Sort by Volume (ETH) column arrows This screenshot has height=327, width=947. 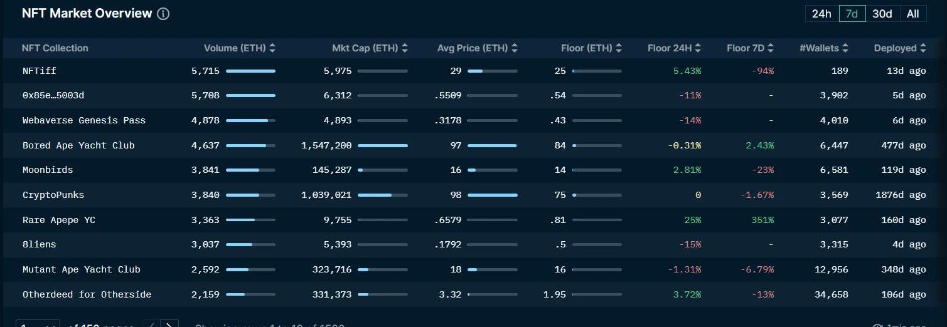click(x=272, y=48)
